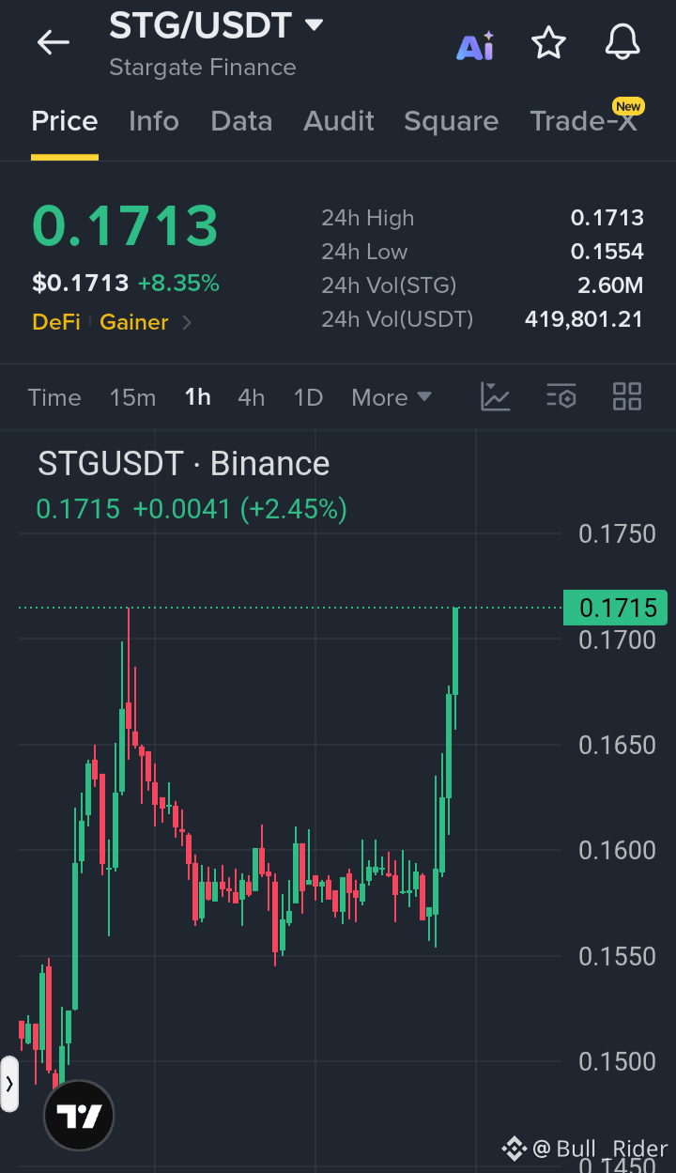Select the 15m interval
Image resolution: width=676 pixels, height=1173 pixels.
click(132, 397)
